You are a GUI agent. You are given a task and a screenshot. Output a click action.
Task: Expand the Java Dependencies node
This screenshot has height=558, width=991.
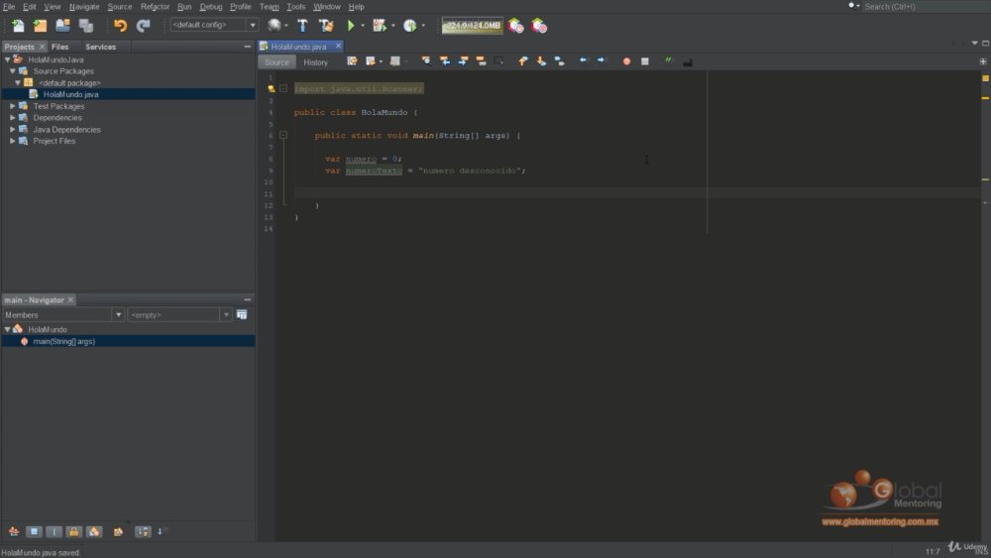[12, 130]
